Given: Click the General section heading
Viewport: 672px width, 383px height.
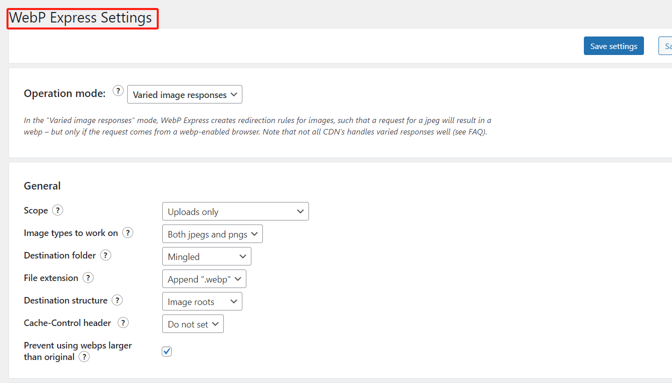Looking at the screenshot, I should [42, 185].
